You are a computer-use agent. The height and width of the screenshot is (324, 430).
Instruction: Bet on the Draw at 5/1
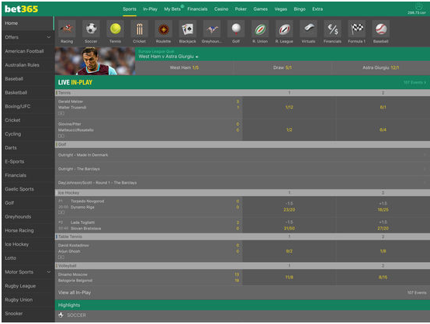tap(283, 67)
